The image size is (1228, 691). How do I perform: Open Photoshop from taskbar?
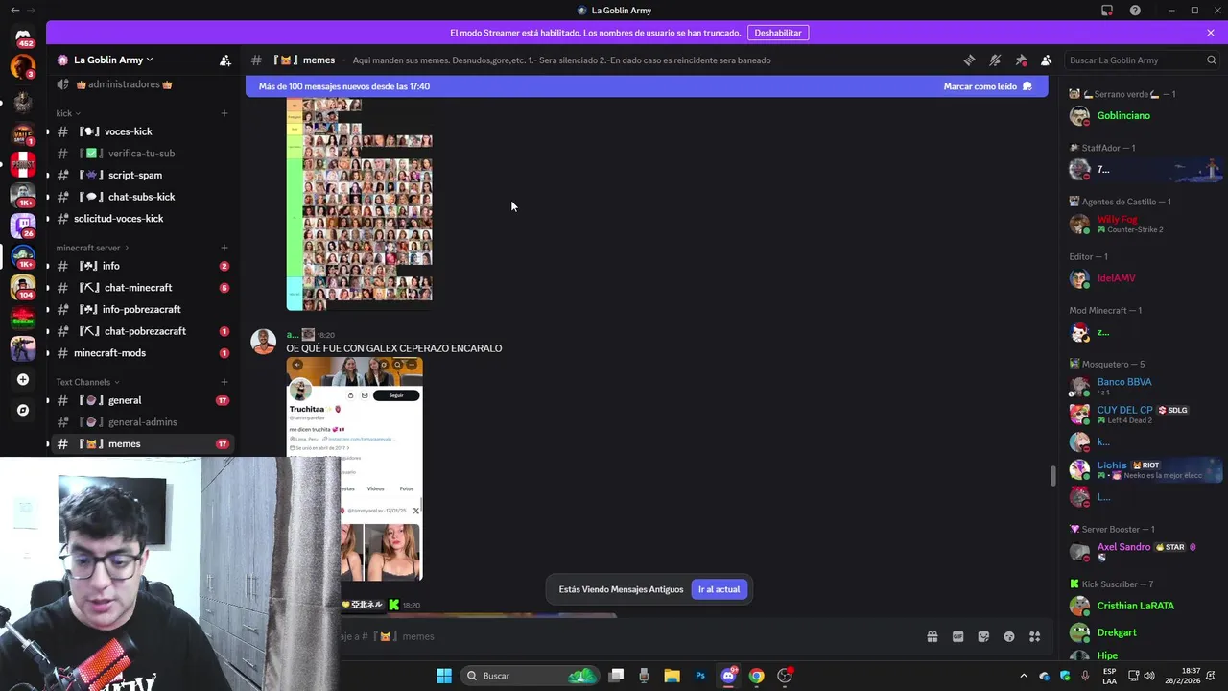(700, 676)
